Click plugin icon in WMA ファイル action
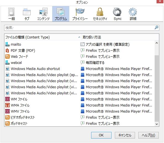Screen dimensions: 164x143 (x=83, y=105)
